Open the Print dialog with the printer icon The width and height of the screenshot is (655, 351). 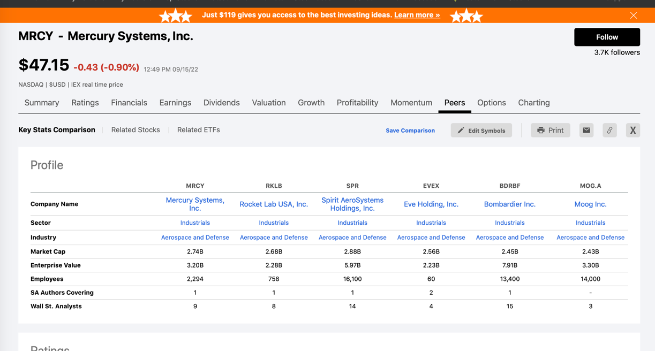pyautogui.click(x=550, y=130)
